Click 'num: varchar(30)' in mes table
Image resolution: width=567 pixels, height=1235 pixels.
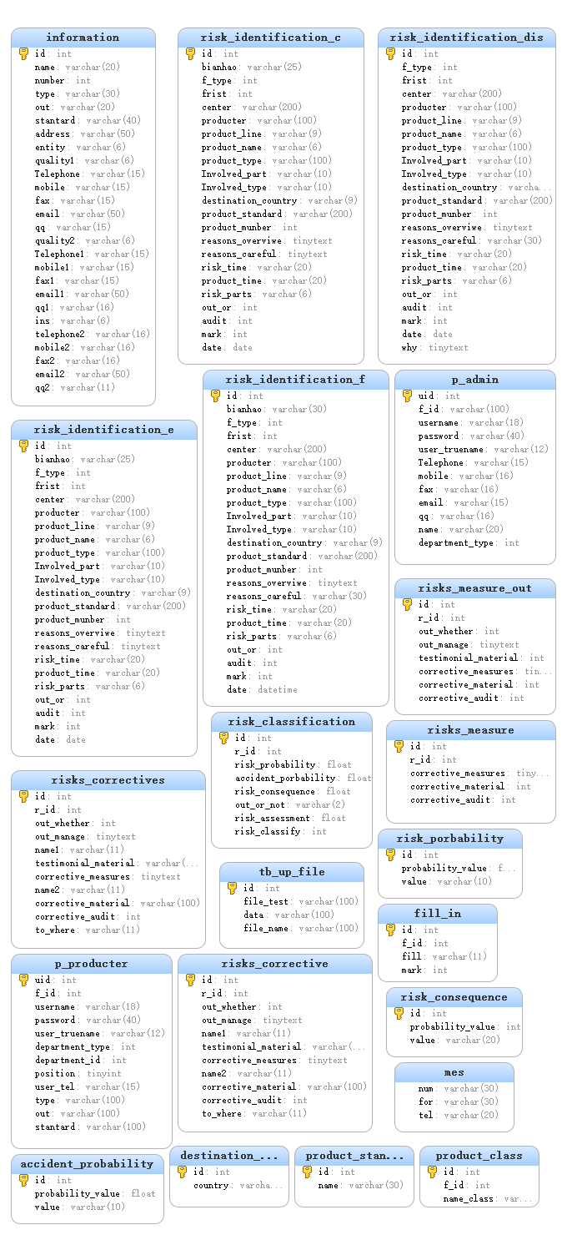459,1089
